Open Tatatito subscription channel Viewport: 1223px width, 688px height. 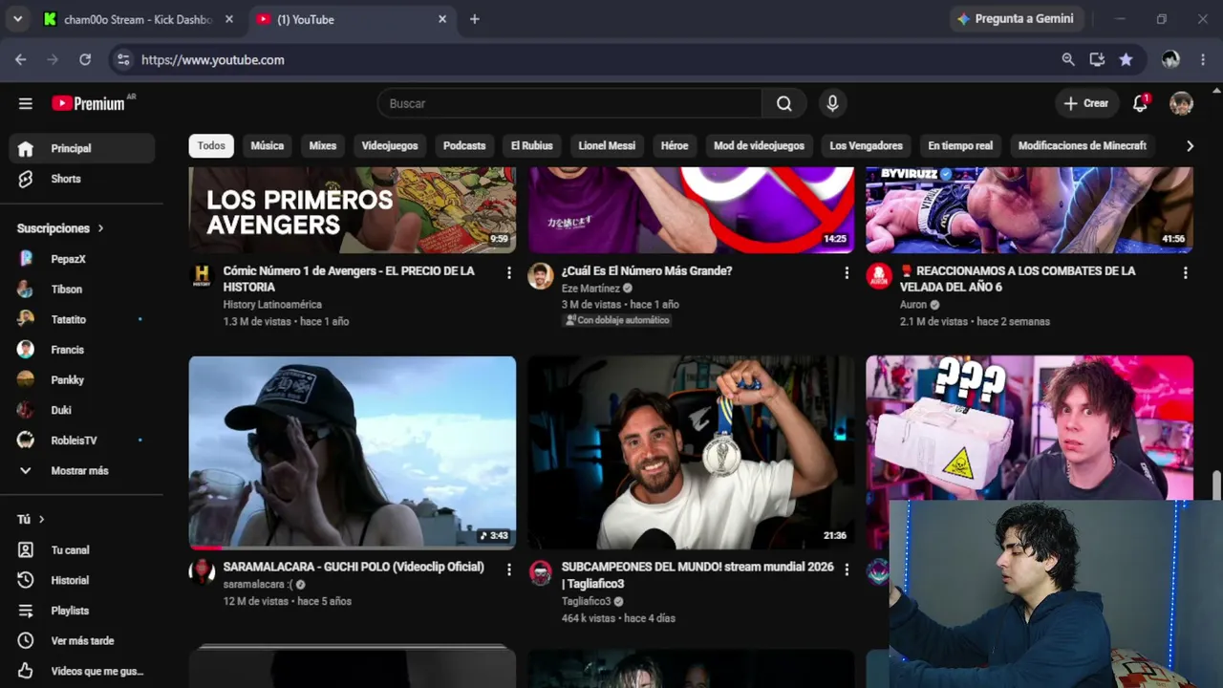82,319
